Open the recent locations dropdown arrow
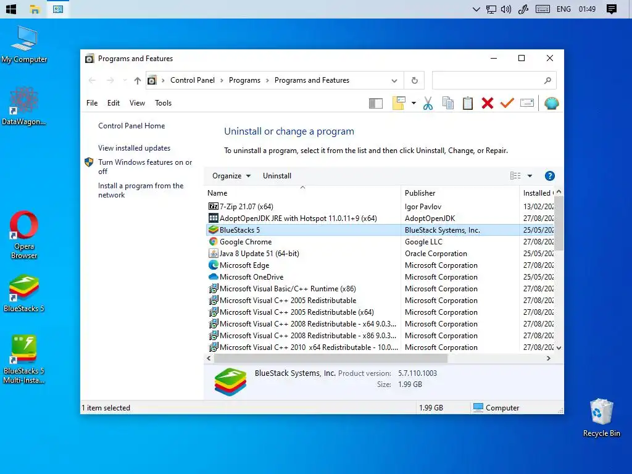This screenshot has width=632, height=474. tap(125, 80)
